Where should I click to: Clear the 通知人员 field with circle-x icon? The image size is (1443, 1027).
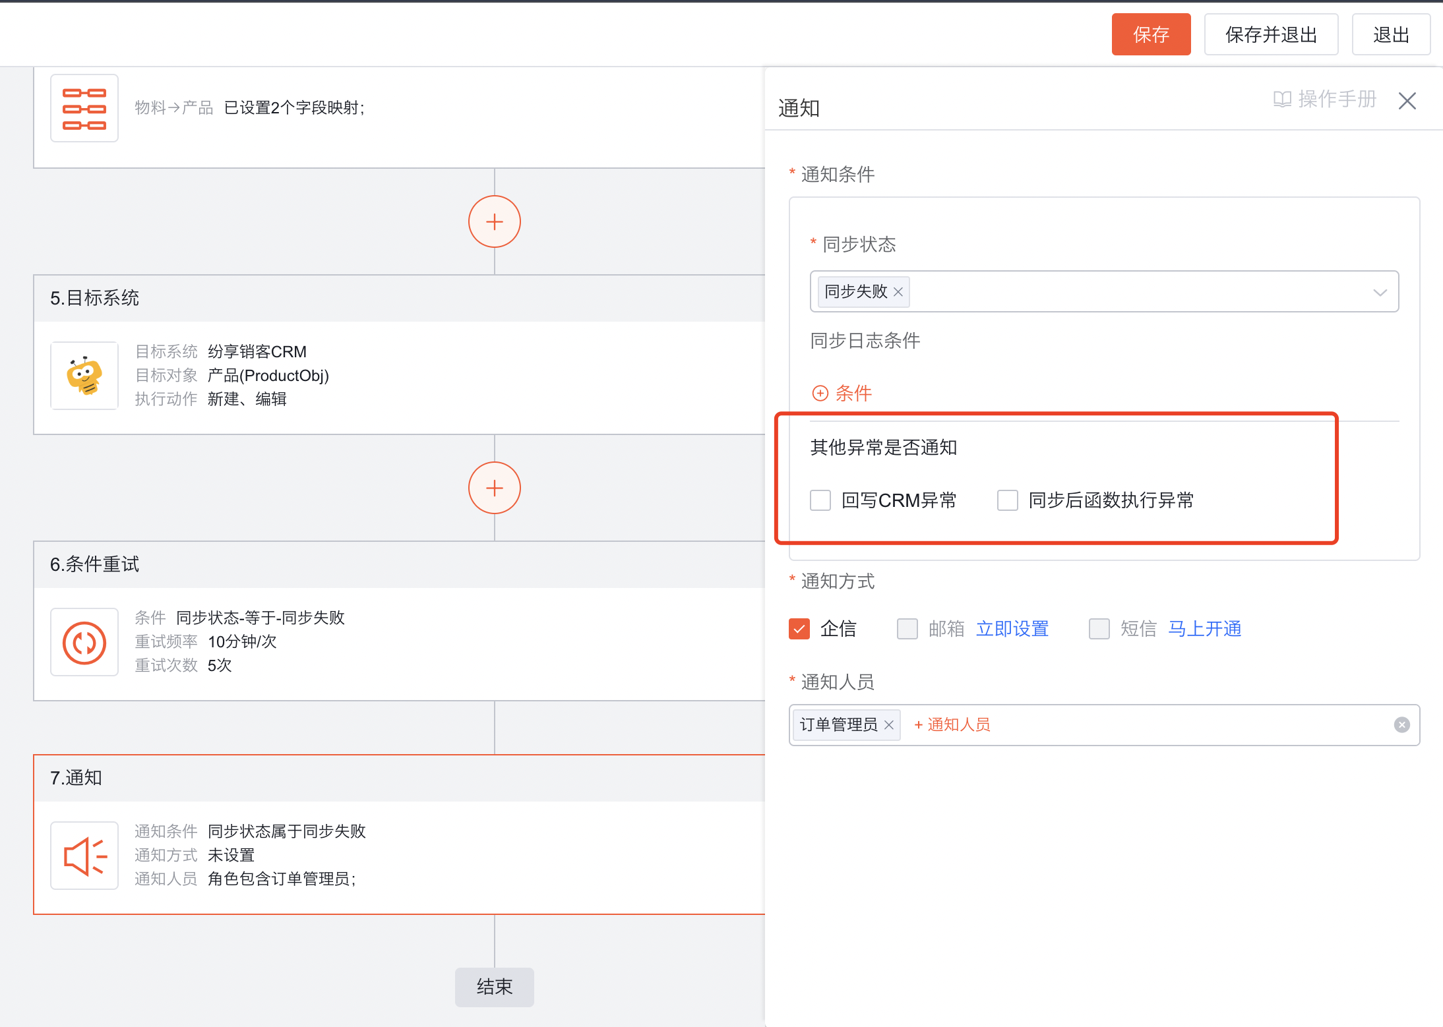(x=1401, y=725)
